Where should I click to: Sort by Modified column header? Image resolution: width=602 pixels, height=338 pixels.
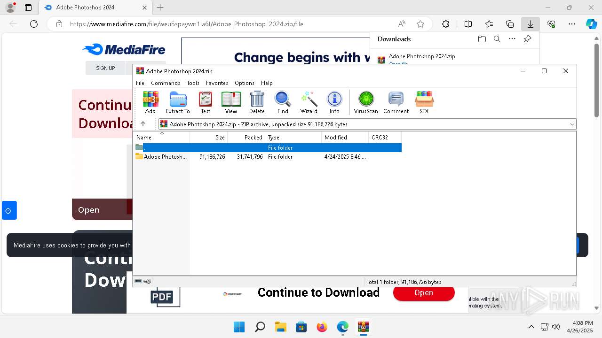click(x=345, y=138)
